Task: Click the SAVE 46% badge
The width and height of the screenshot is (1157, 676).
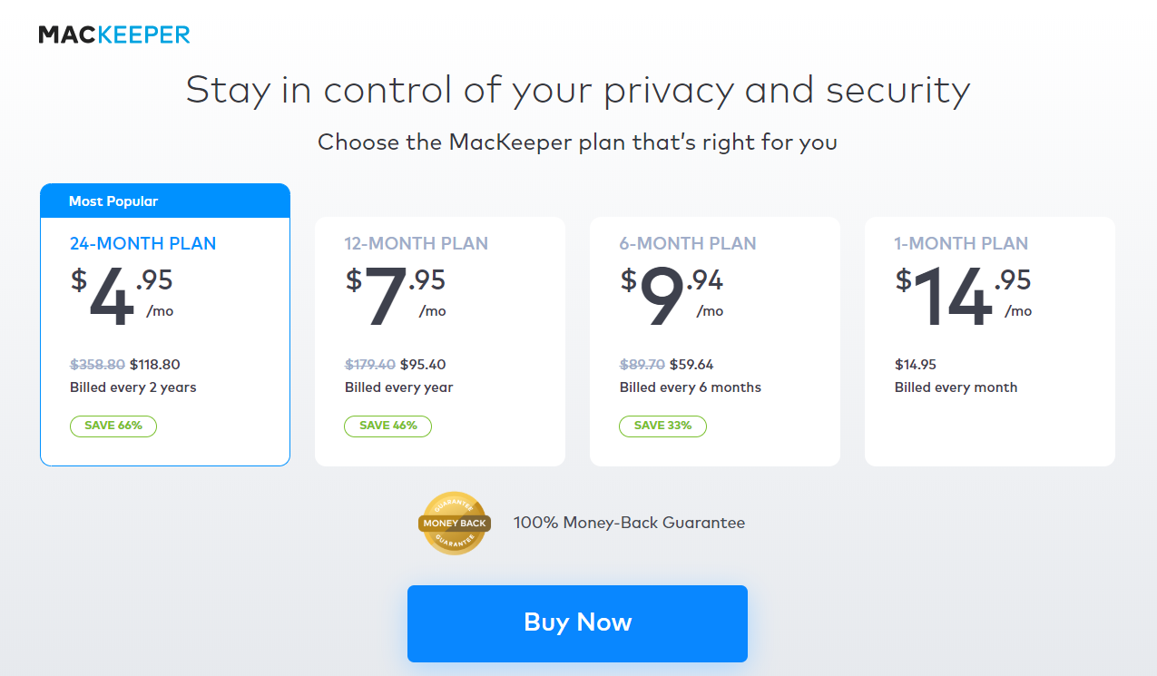Action: click(x=387, y=426)
